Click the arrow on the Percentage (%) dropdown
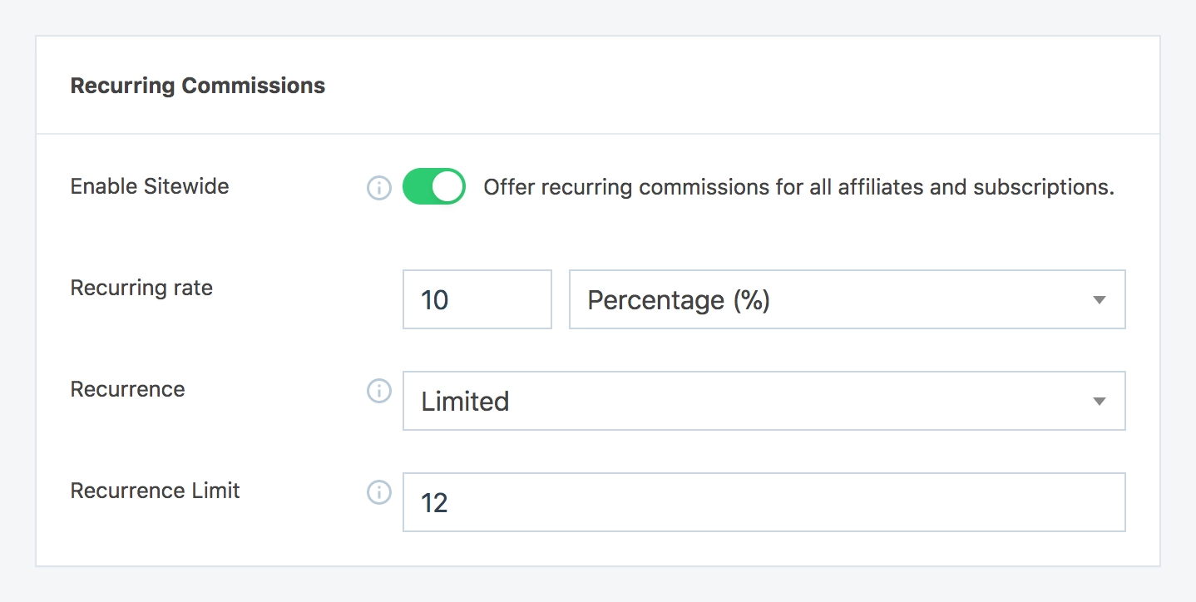This screenshot has width=1196, height=602. coord(1099,300)
